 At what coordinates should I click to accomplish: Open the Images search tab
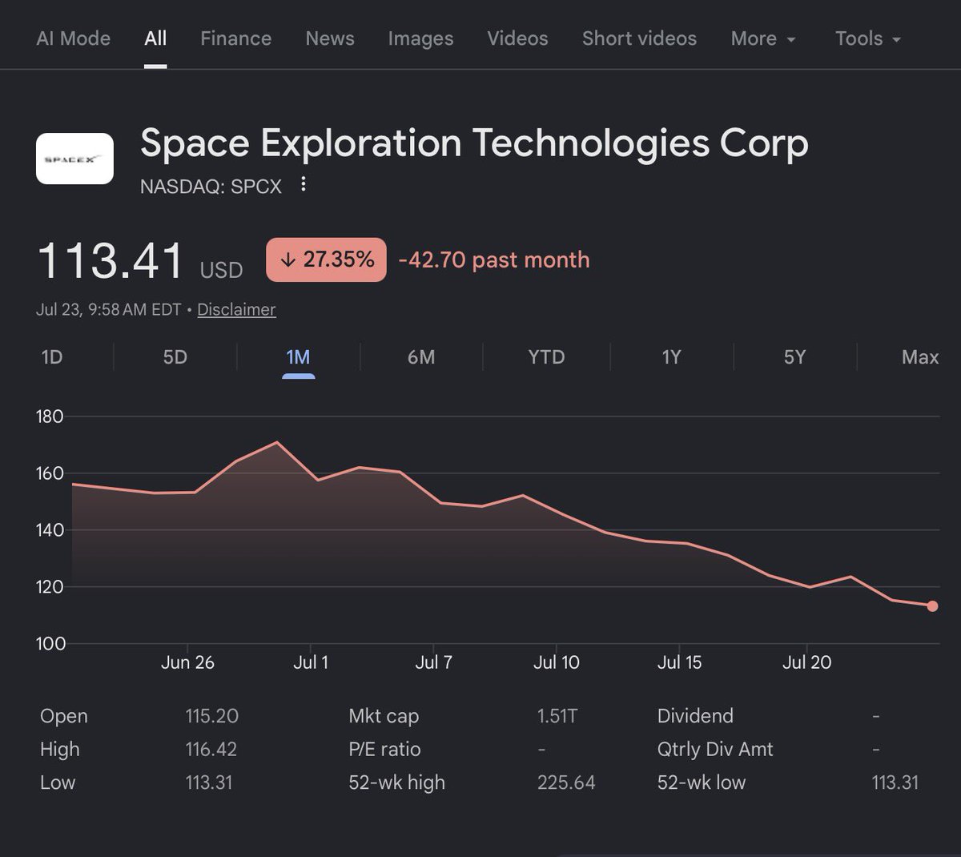(420, 38)
